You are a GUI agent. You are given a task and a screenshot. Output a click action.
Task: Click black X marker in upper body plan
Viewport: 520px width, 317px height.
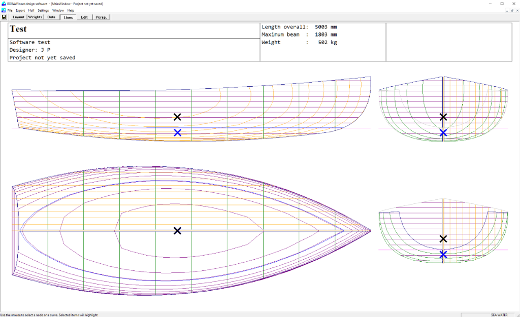443,117
